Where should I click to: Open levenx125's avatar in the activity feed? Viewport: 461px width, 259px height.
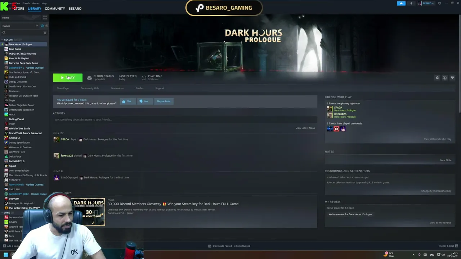click(56, 156)
